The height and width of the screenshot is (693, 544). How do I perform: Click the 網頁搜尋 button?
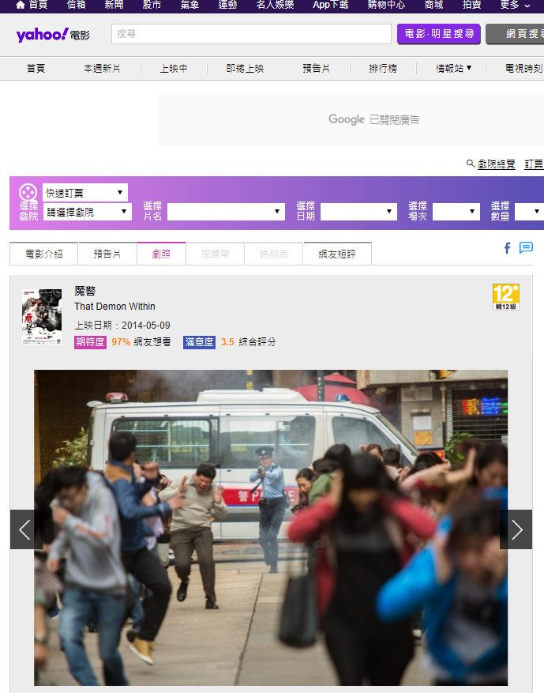515,34
